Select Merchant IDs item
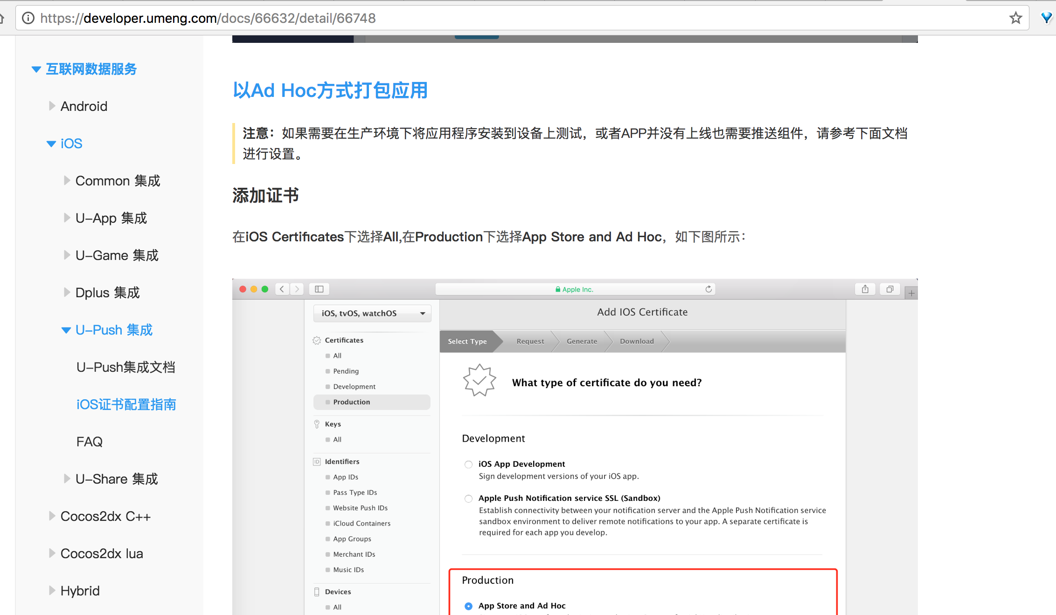 coord(354,554)
